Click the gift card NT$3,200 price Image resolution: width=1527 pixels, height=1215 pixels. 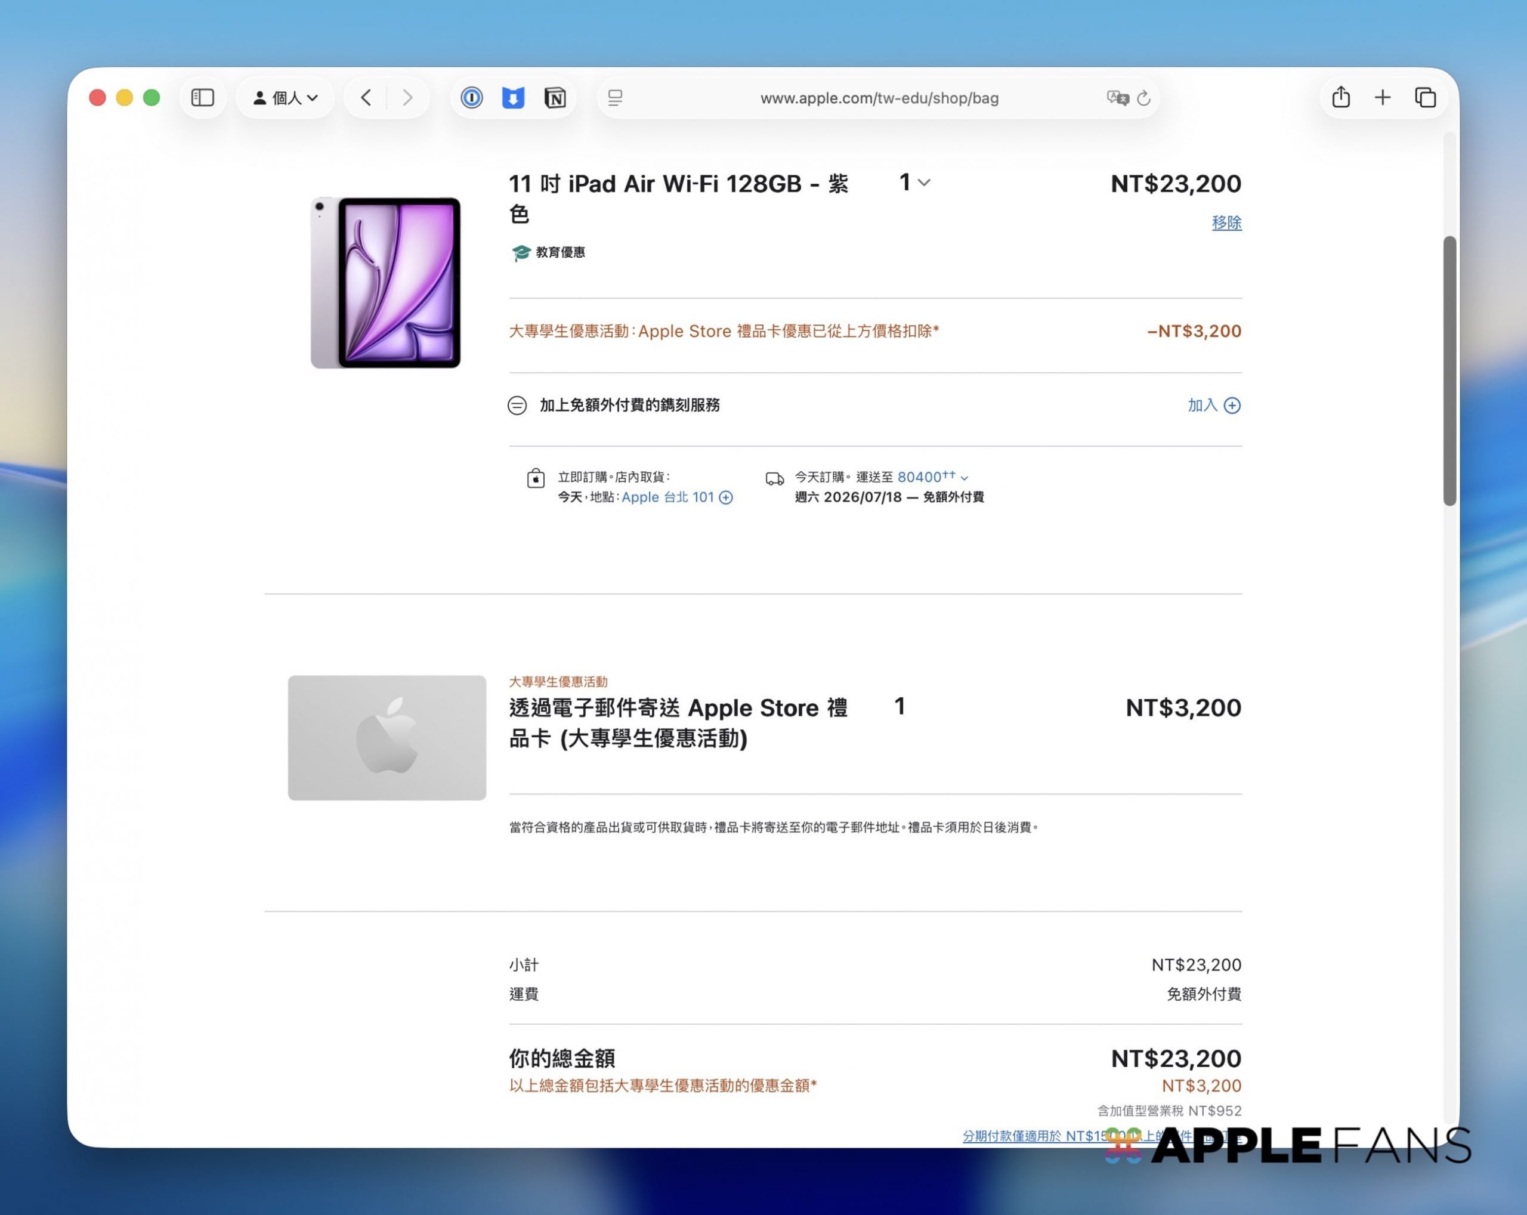pyautogui.click(x=1183, y=708)
